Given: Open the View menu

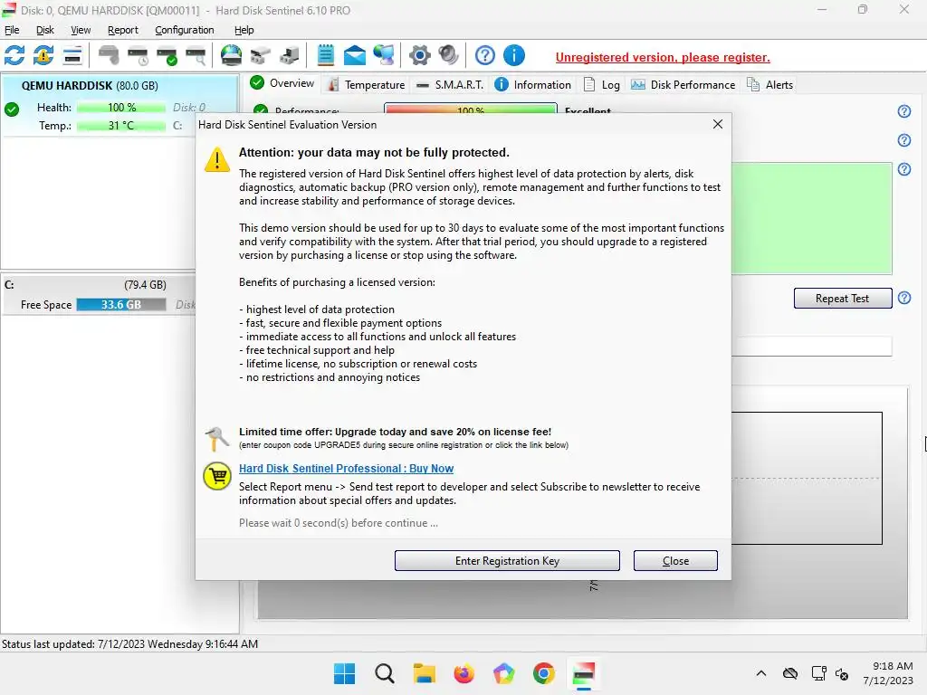Looking at the screenshot, I should coord(81,30).
